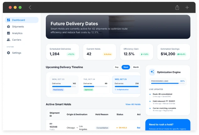Click the Origin & Destination column header
The height and width of the screenshot is (135, 199).
pyautogui.click(x=77, y=114)
